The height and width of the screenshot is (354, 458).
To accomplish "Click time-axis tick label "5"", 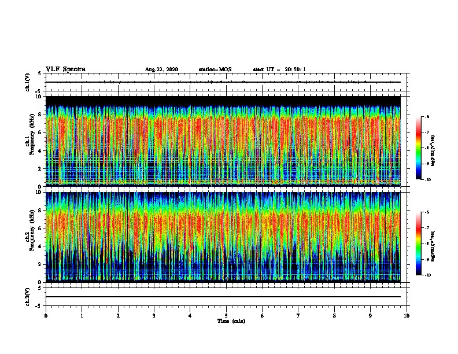I will pyautogui.click(x=226, y=316).
